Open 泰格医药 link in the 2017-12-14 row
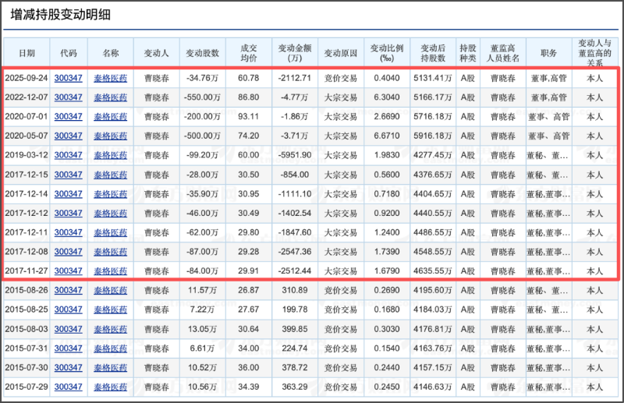This screenshot has width=624, height=403. 111,194
